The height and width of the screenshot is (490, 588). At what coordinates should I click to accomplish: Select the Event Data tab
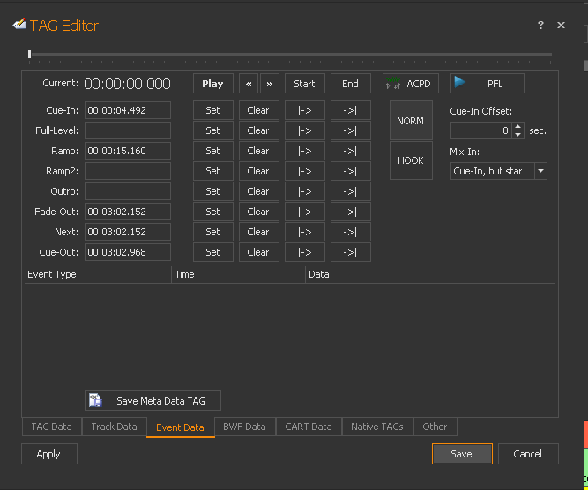point(181,427)
